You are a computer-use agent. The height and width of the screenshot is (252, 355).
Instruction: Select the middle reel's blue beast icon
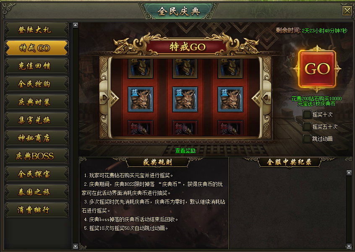click(185, 99)
